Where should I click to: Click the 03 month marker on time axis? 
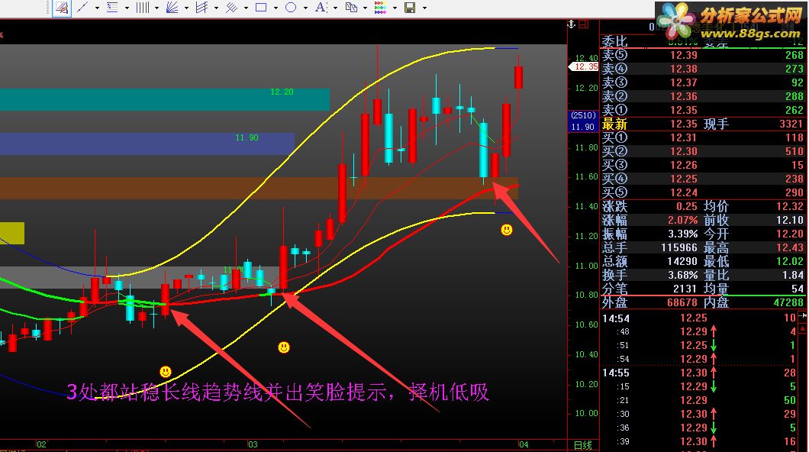point(253,444)
